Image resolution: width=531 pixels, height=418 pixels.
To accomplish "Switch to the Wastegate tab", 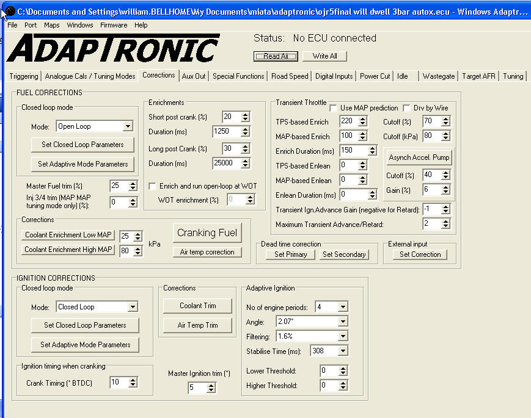I will [x=439, y=76].
